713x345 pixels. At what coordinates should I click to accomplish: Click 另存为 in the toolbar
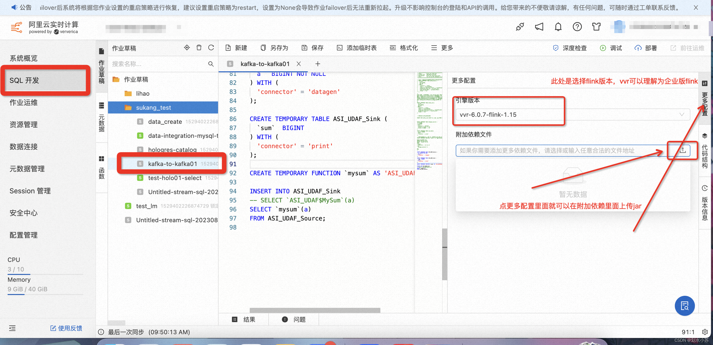tap(274, 48)
